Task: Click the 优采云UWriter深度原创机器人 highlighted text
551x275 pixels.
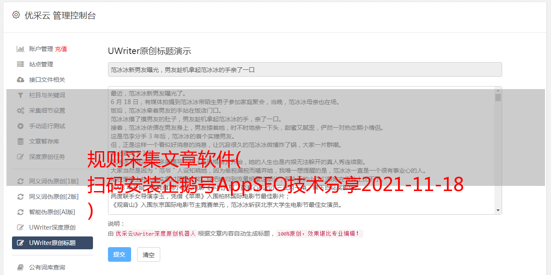Action: pos(156,234)
